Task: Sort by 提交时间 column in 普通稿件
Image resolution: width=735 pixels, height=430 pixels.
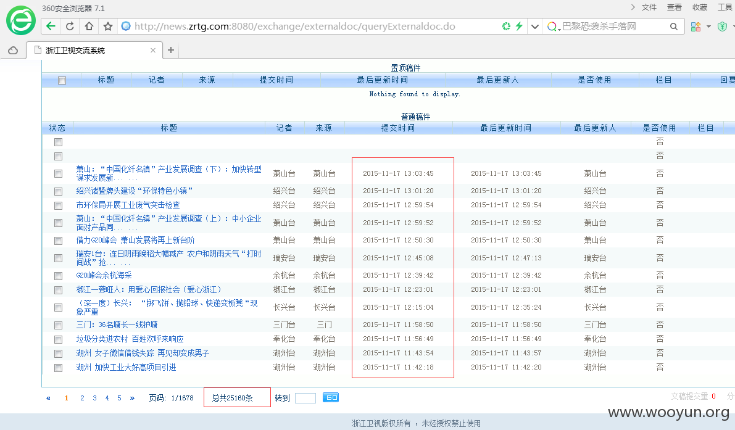Action: (398, 128)
